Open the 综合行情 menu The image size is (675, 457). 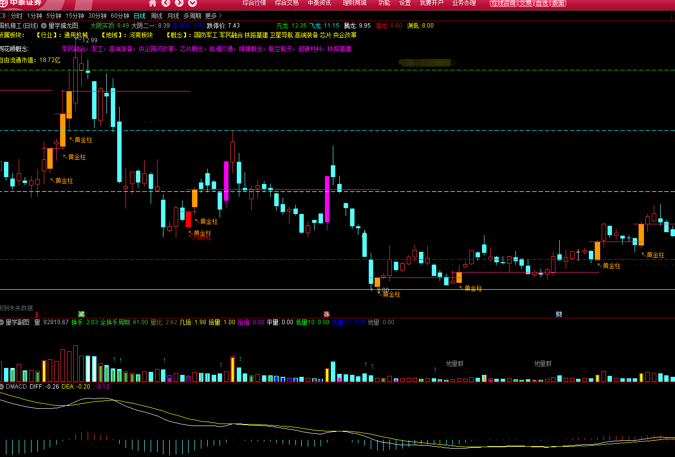(x=254, y=3)
